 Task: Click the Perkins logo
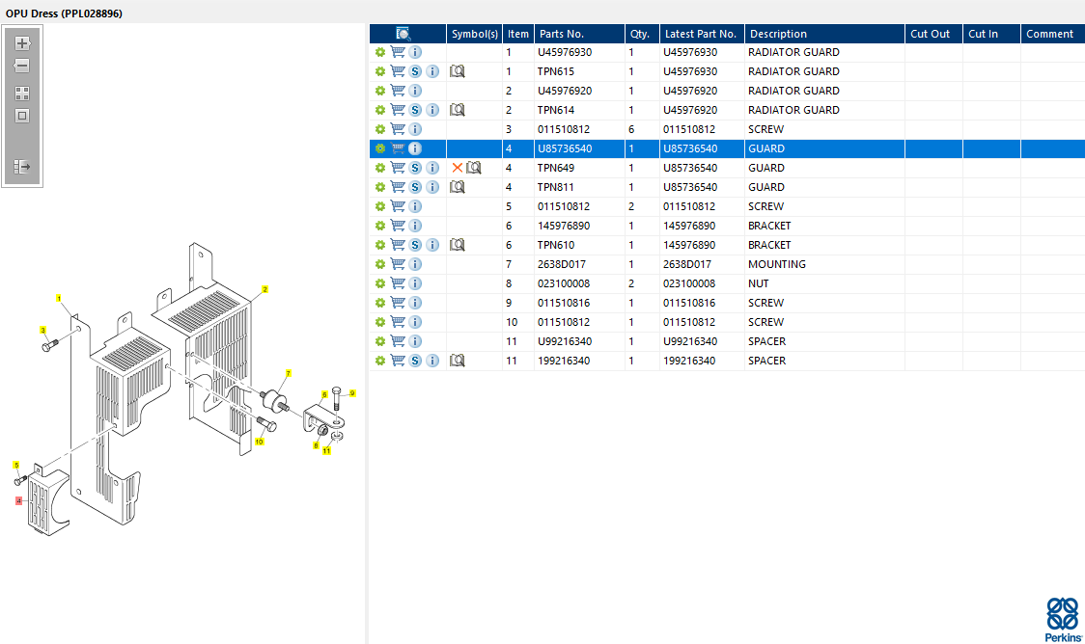tap(1063, 620)
